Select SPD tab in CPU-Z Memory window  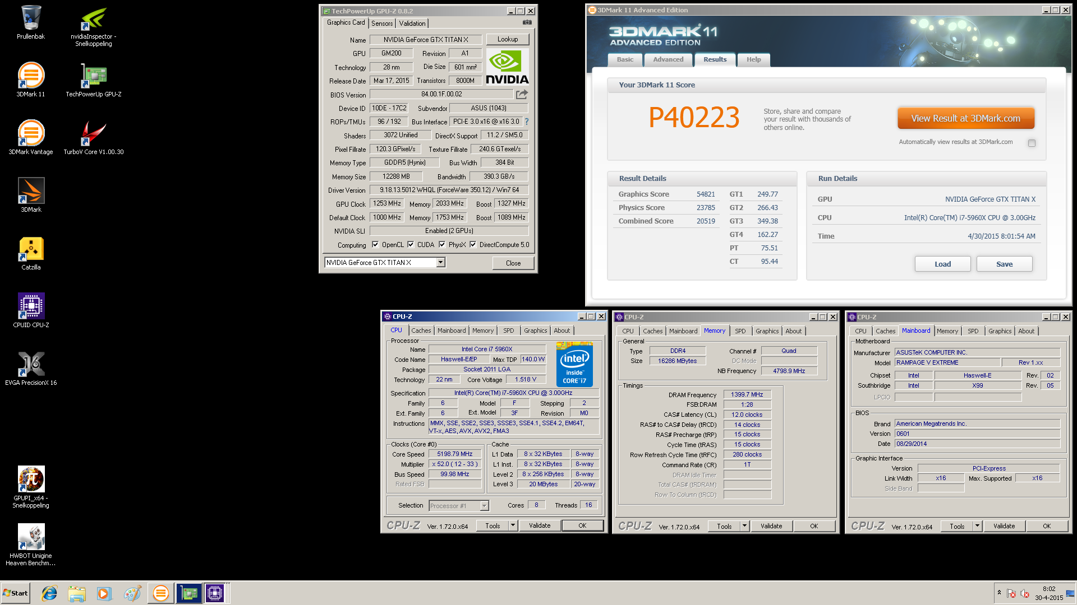point(740,331)
